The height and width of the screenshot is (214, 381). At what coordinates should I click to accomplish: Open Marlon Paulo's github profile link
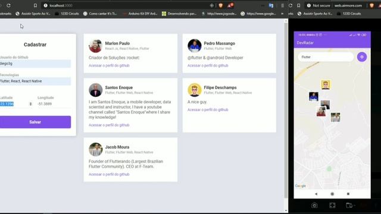point(109,65)
